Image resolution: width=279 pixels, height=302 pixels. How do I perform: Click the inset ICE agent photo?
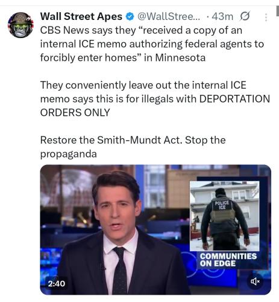pyautogui.click(x=225, y=216)
